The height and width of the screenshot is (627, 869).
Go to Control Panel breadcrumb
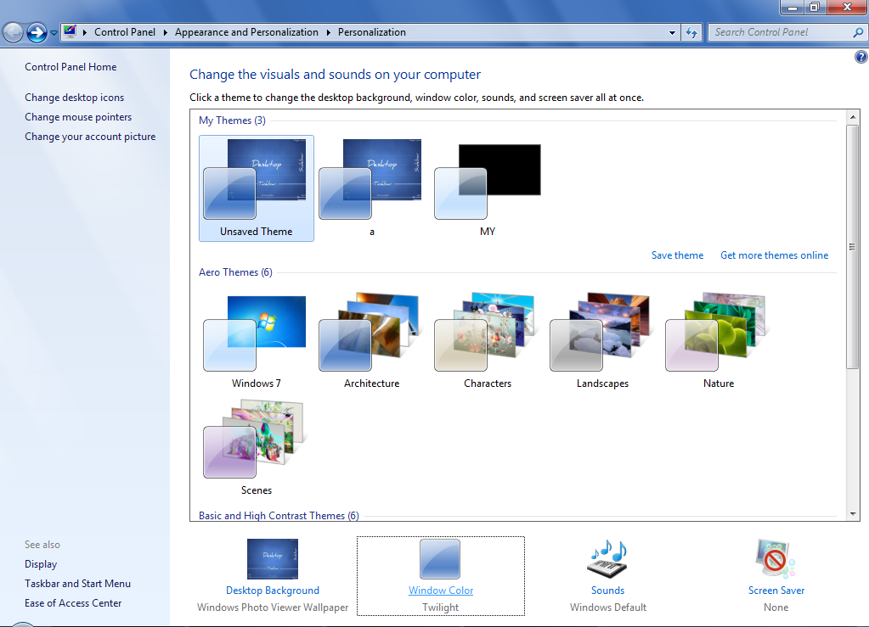coord(125,32)
